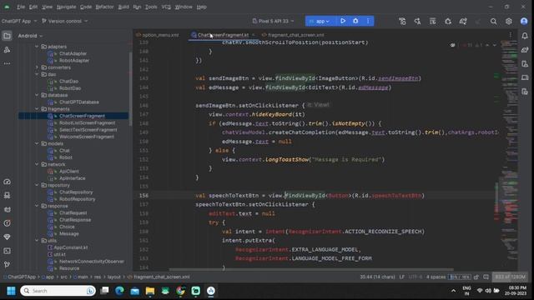The width and height of the screenshot is (534, 300).
Task: Open the Navigate menu
Action: pos(66,7)
